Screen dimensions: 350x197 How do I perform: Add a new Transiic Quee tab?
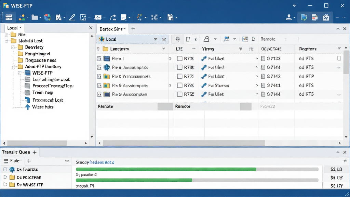[35, 152]
